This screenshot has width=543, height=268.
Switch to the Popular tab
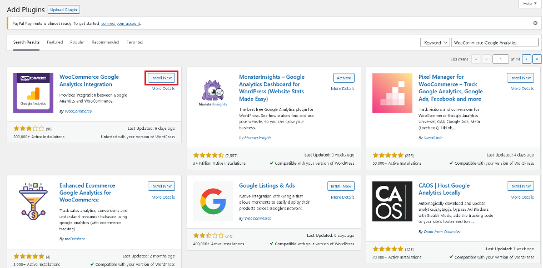77,42
